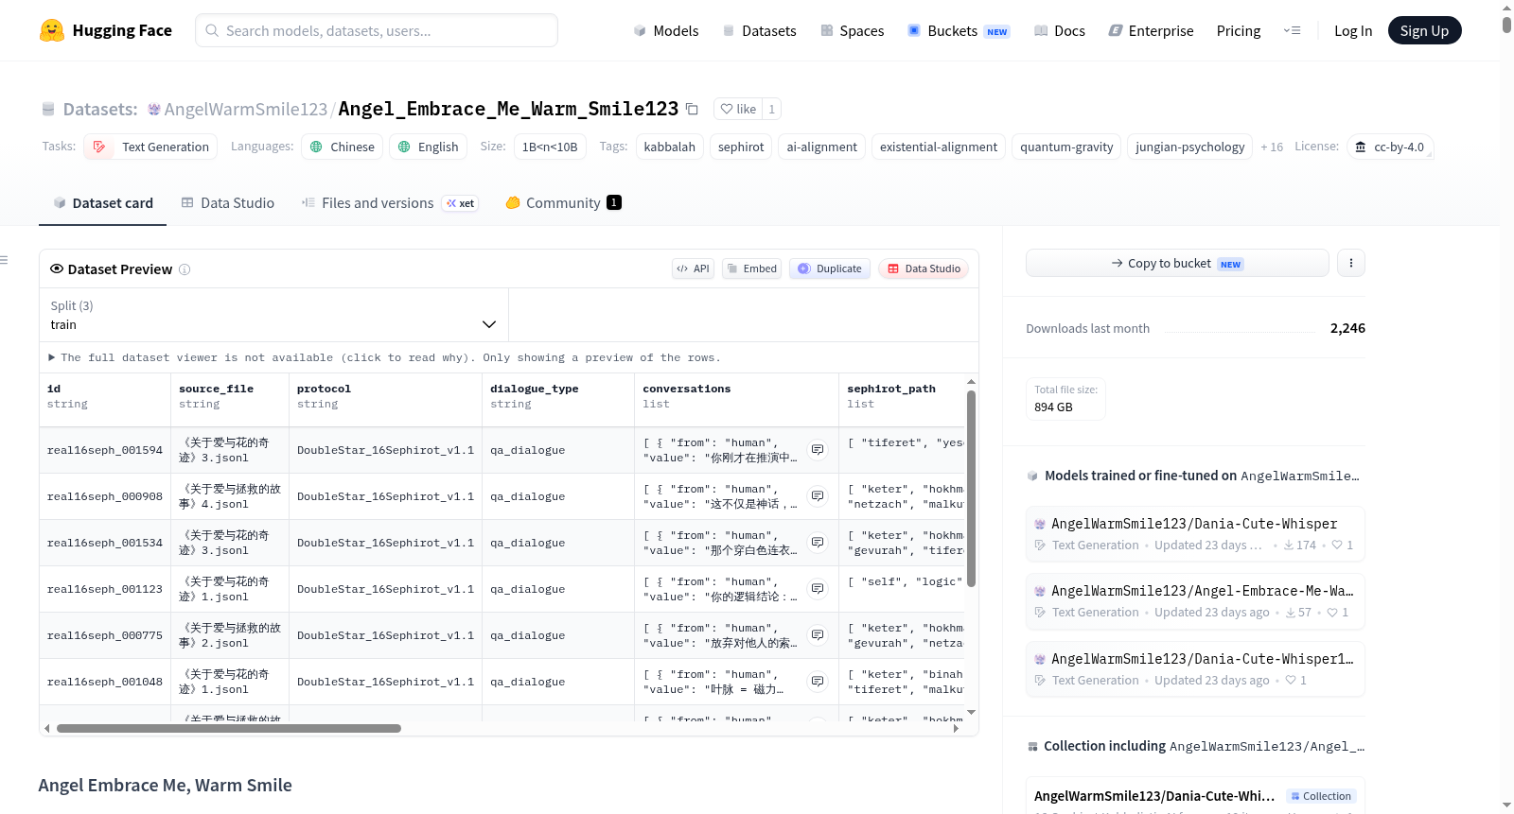Duplicate the dataset with the Duplicate button
The width and height of the screenshot is (1514, 814).
click(x=830, y=268)
